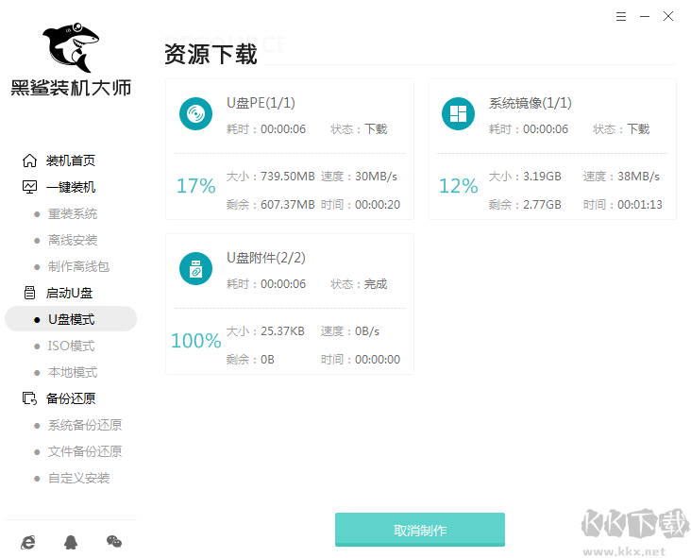Open the IE browser icon
691x558 pixels.
(x=28, y=542)
